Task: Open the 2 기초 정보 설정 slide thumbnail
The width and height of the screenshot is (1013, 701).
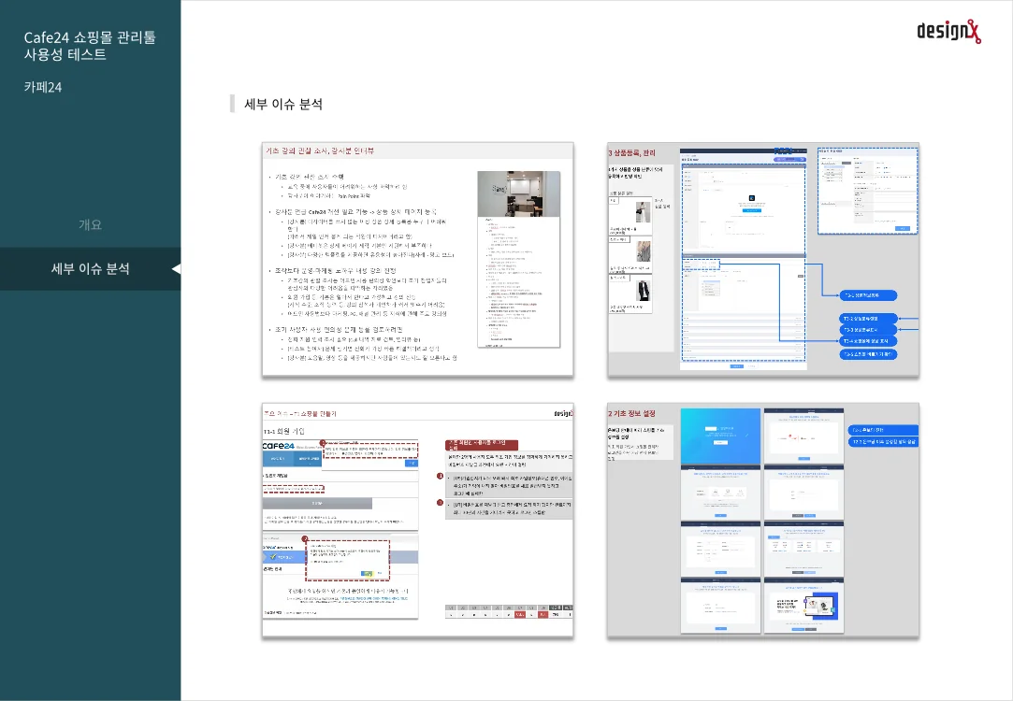Action: point(763,521)
